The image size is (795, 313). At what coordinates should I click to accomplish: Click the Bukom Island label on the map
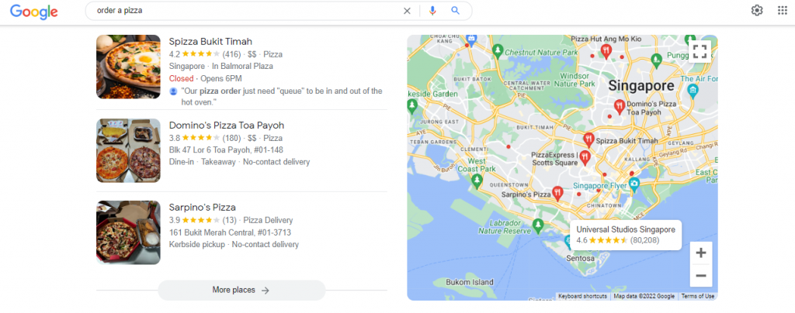pyautogui.click(x=470, y=282)
